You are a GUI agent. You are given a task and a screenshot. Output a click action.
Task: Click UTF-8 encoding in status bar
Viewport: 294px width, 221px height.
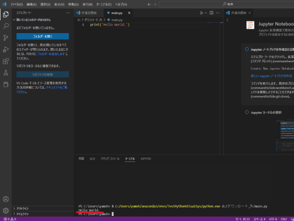point(273,219)
